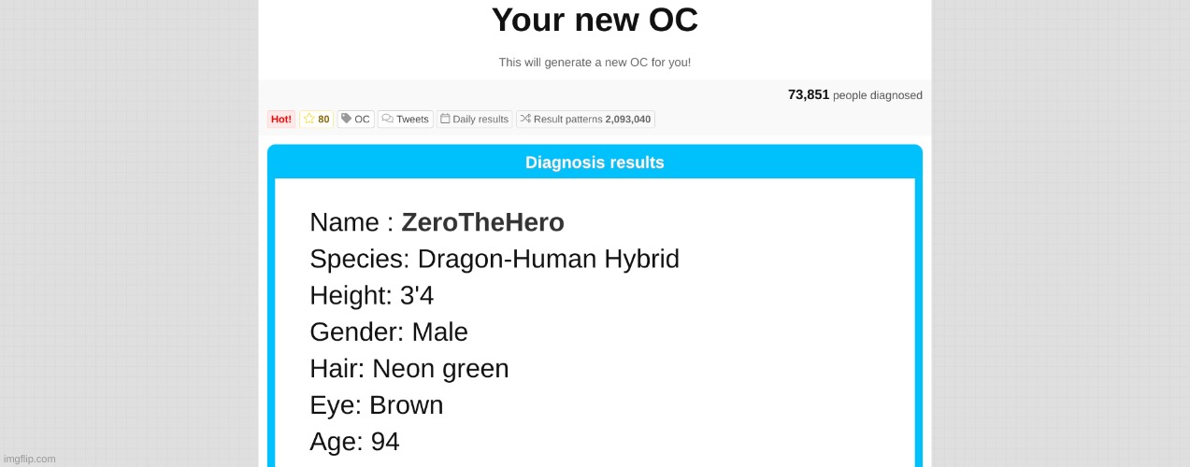Click the Hair: Neon green line
Viewport: 1190px width, 467px height.
click(409, 368)
